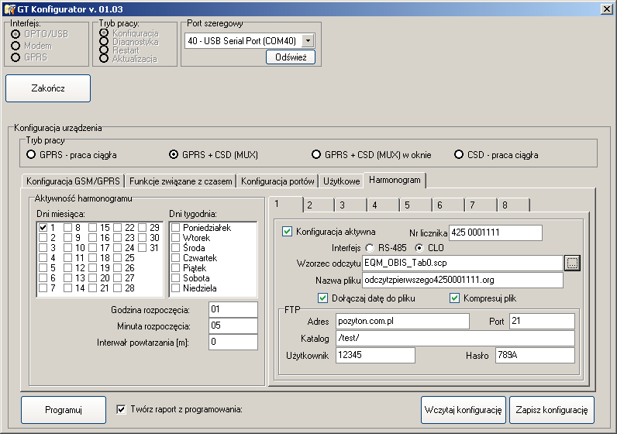The height and width of the screenshot is (434, 617).
Task: Check day 31 of month checkbox
Action: 142,247
